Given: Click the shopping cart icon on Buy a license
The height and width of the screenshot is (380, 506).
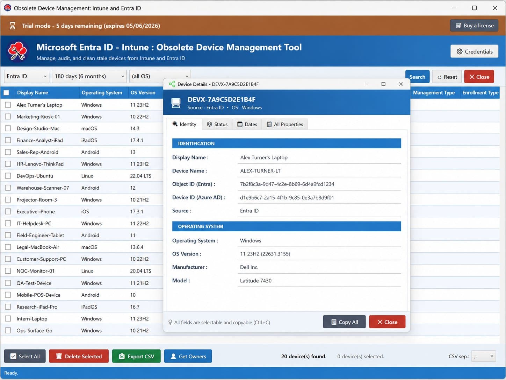Looking at the screenshot, I should coord(458,26).
